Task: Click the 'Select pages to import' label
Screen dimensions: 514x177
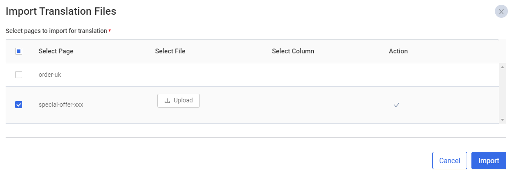Action: tap(56, 31)
